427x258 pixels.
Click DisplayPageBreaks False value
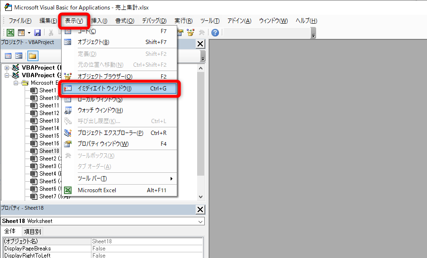tap(147, 249)
